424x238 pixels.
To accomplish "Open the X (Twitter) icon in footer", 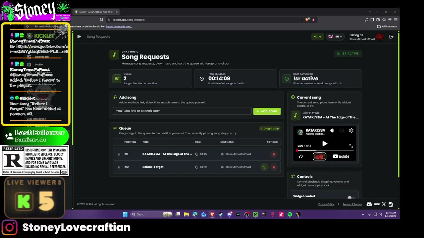I will point(384,204).
